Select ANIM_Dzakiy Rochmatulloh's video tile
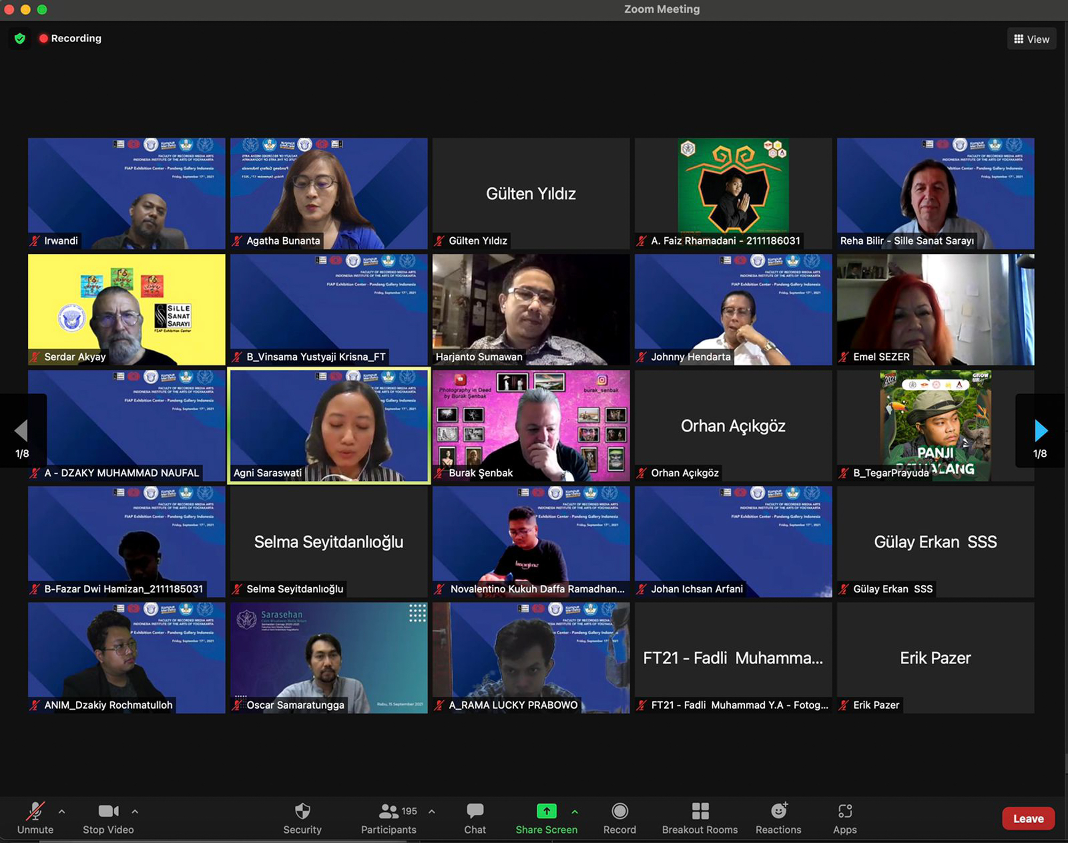Image resolution: width=1068 pixels, height=843 pixels. pyautogui.click(x=127, y=658)
